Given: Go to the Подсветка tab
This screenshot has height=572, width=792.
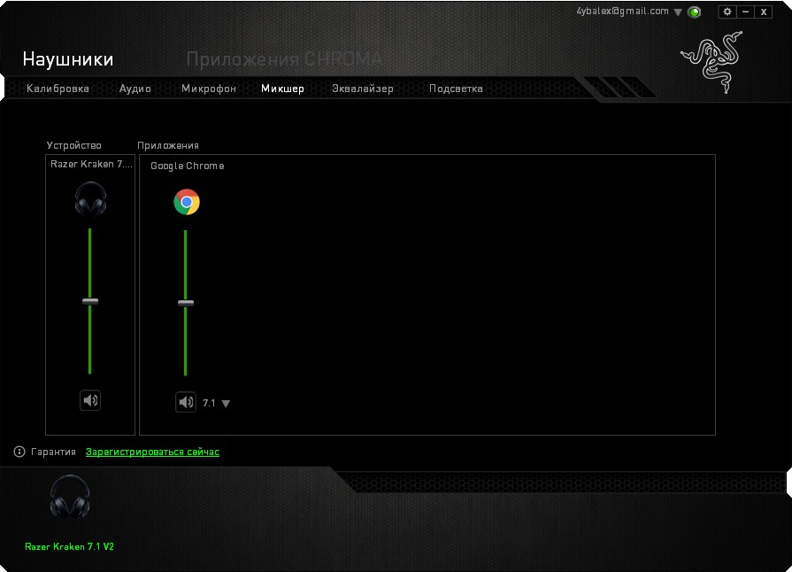Looking at the screenshot, I should coord(456,89).
